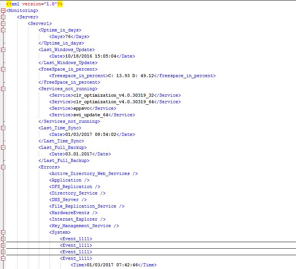
Task: Collapse the FreeSpace_in_percent fold marker
Action: (3, 69)
